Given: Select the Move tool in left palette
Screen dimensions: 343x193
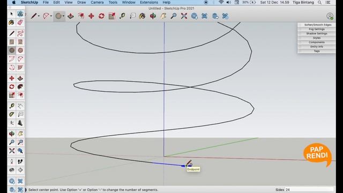Looking at the screenshot, I should (12, 78).
